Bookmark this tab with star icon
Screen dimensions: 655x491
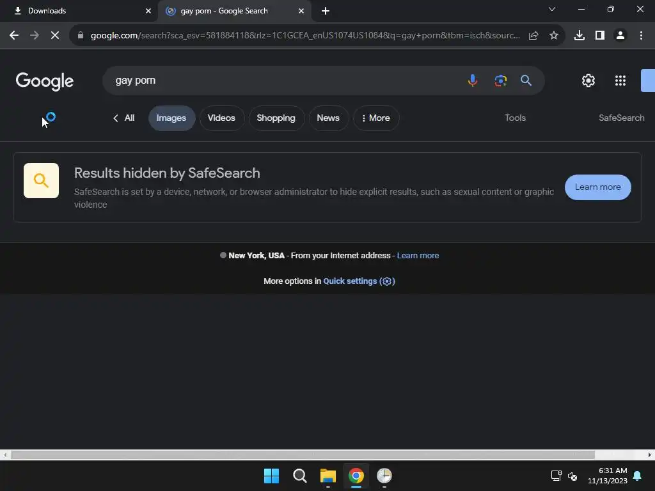tap(554, 36)
